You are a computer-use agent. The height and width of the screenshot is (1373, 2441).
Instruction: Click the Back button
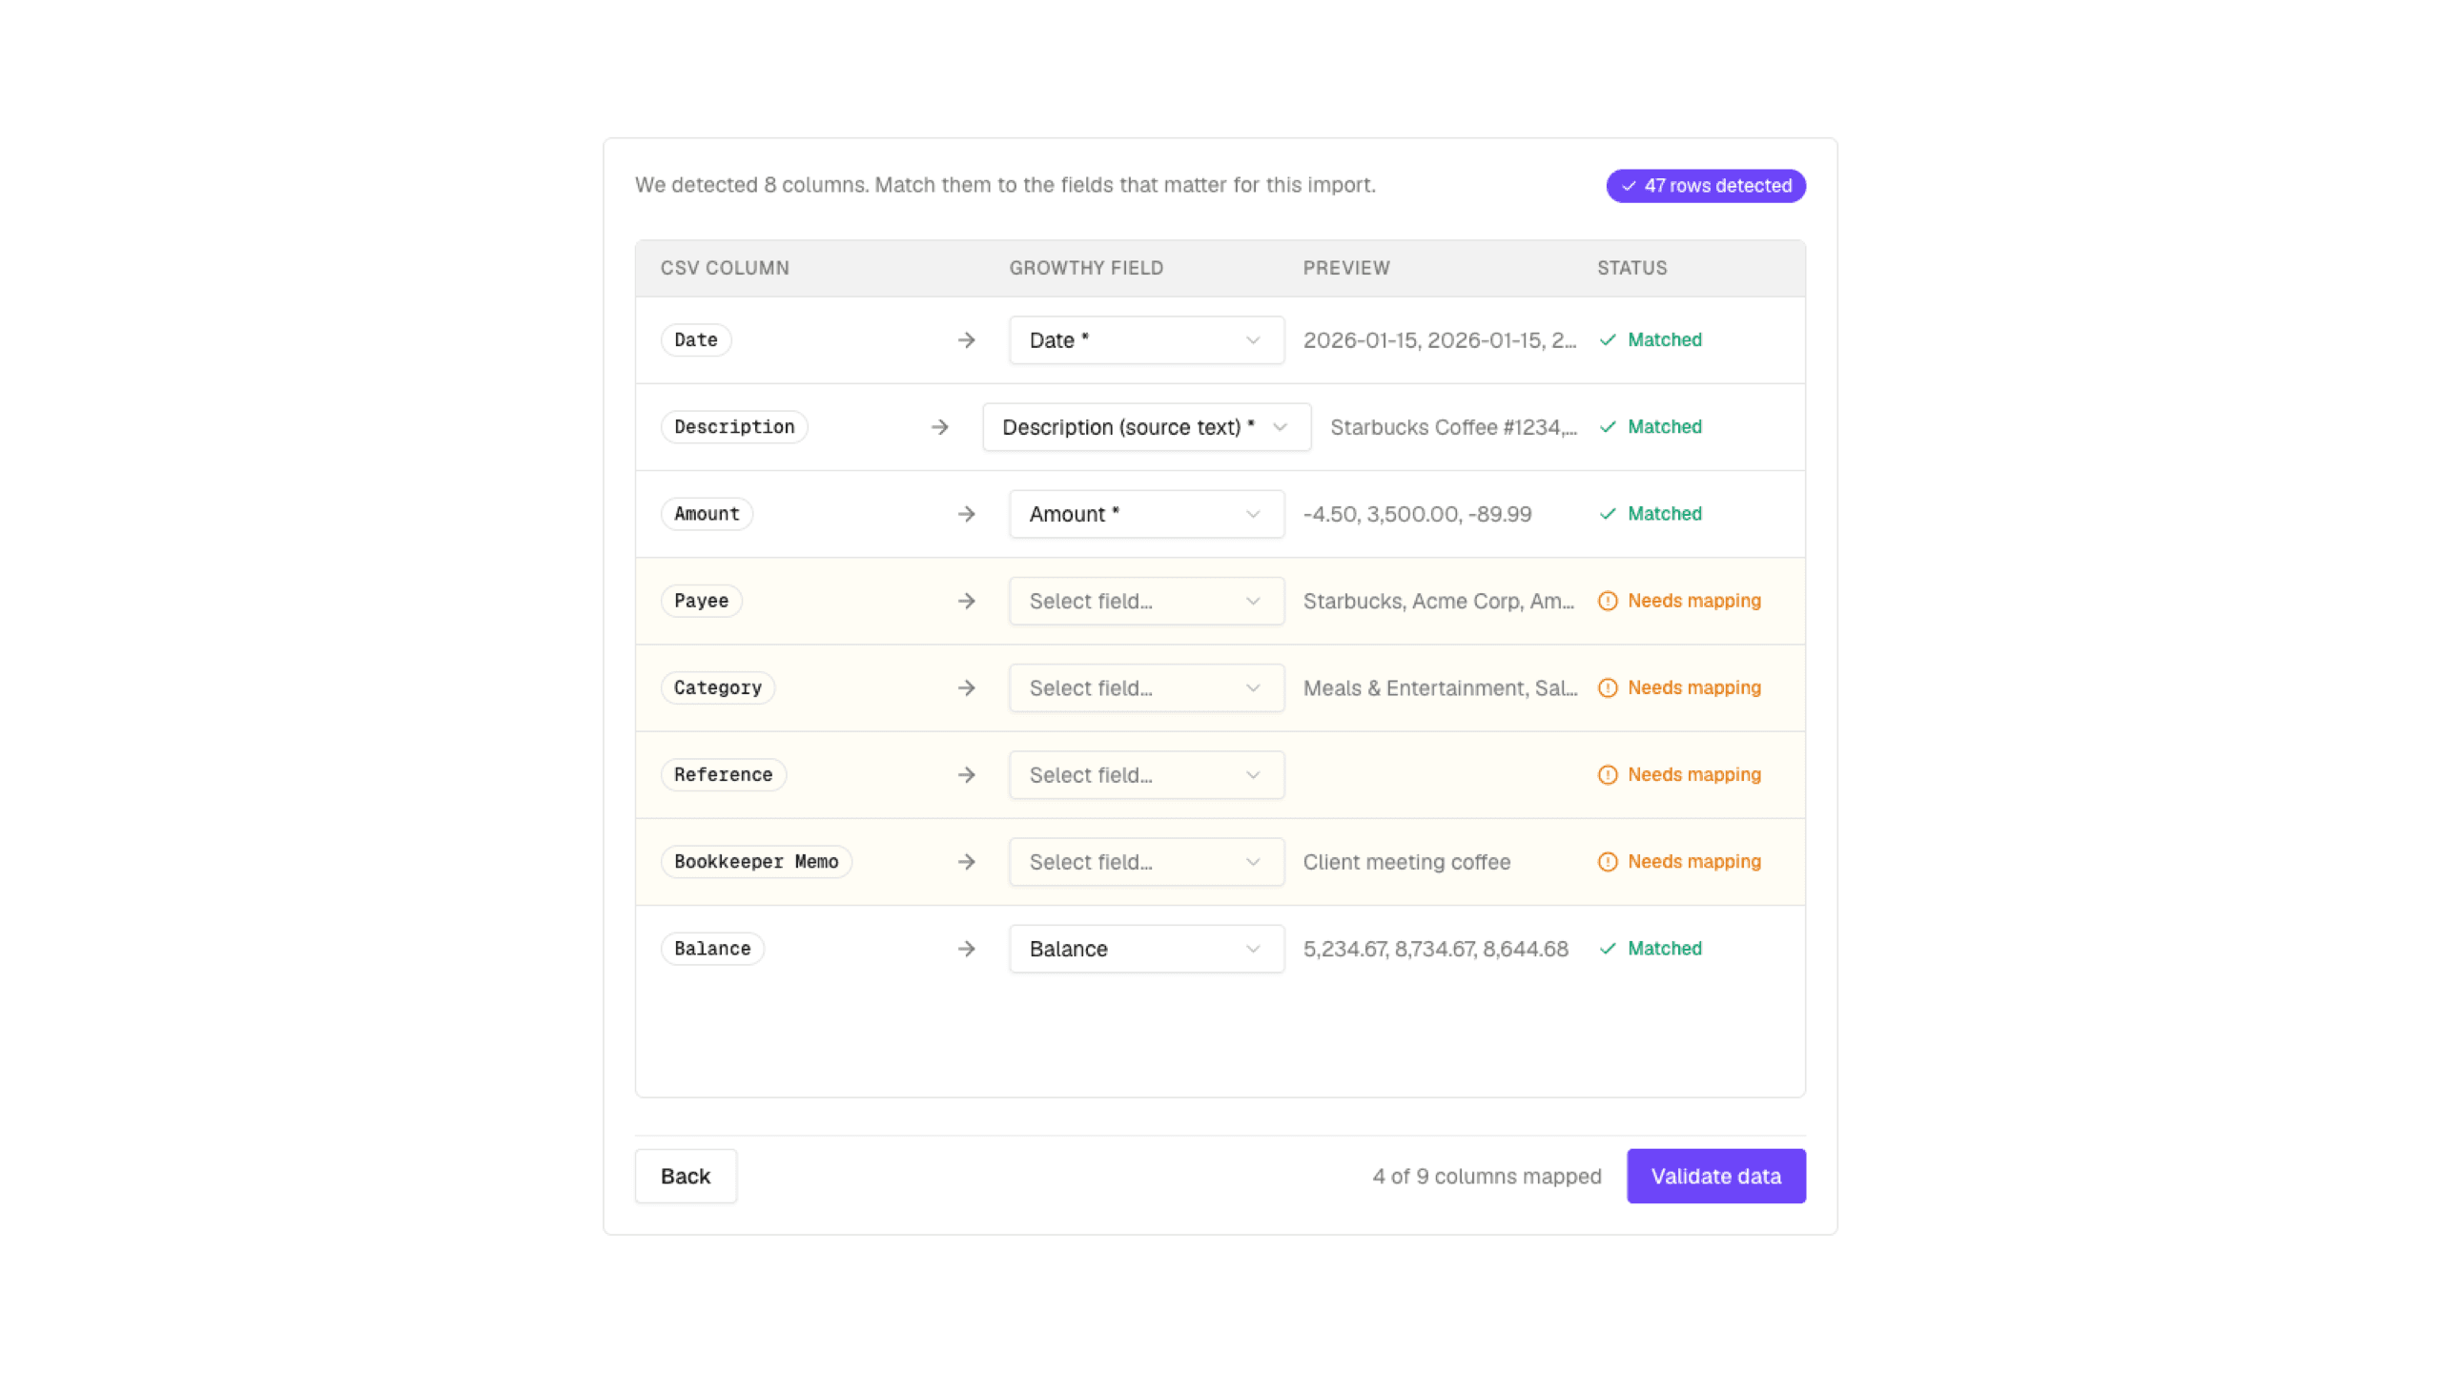click(x=686, y=1176)
